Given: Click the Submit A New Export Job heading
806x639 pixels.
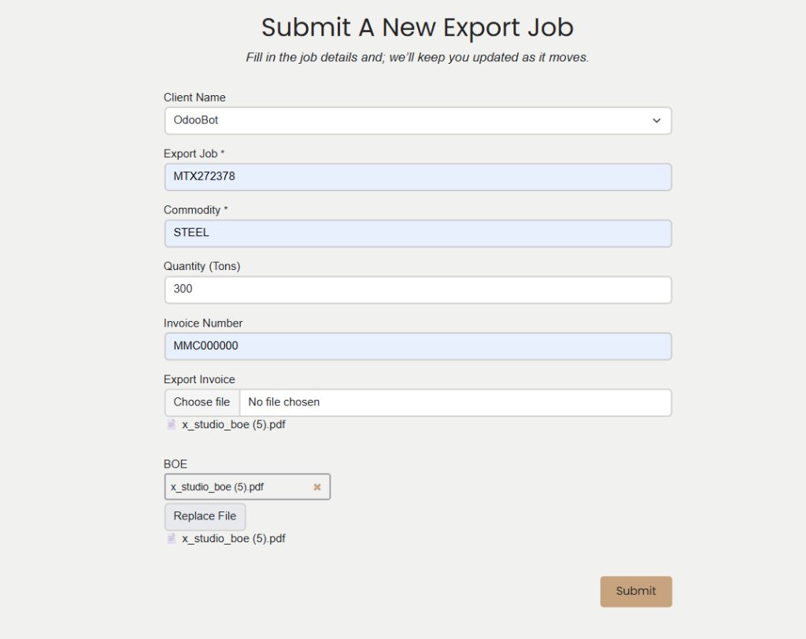Looking at the screenshot, I should pos(417,28).
